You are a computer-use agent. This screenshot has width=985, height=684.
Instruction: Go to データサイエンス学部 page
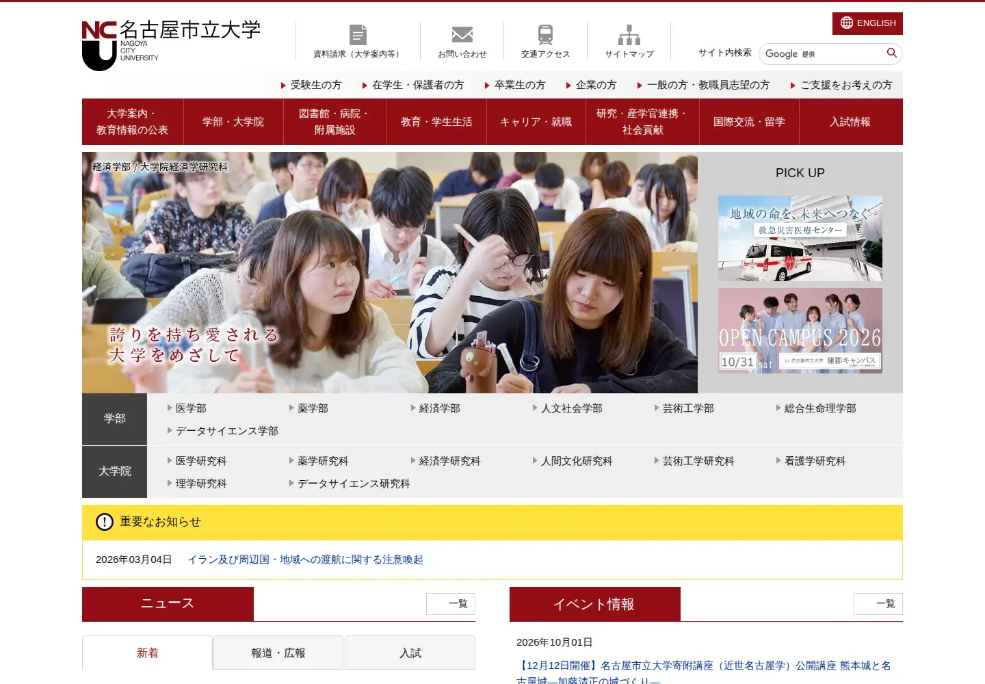coord(223,431)
